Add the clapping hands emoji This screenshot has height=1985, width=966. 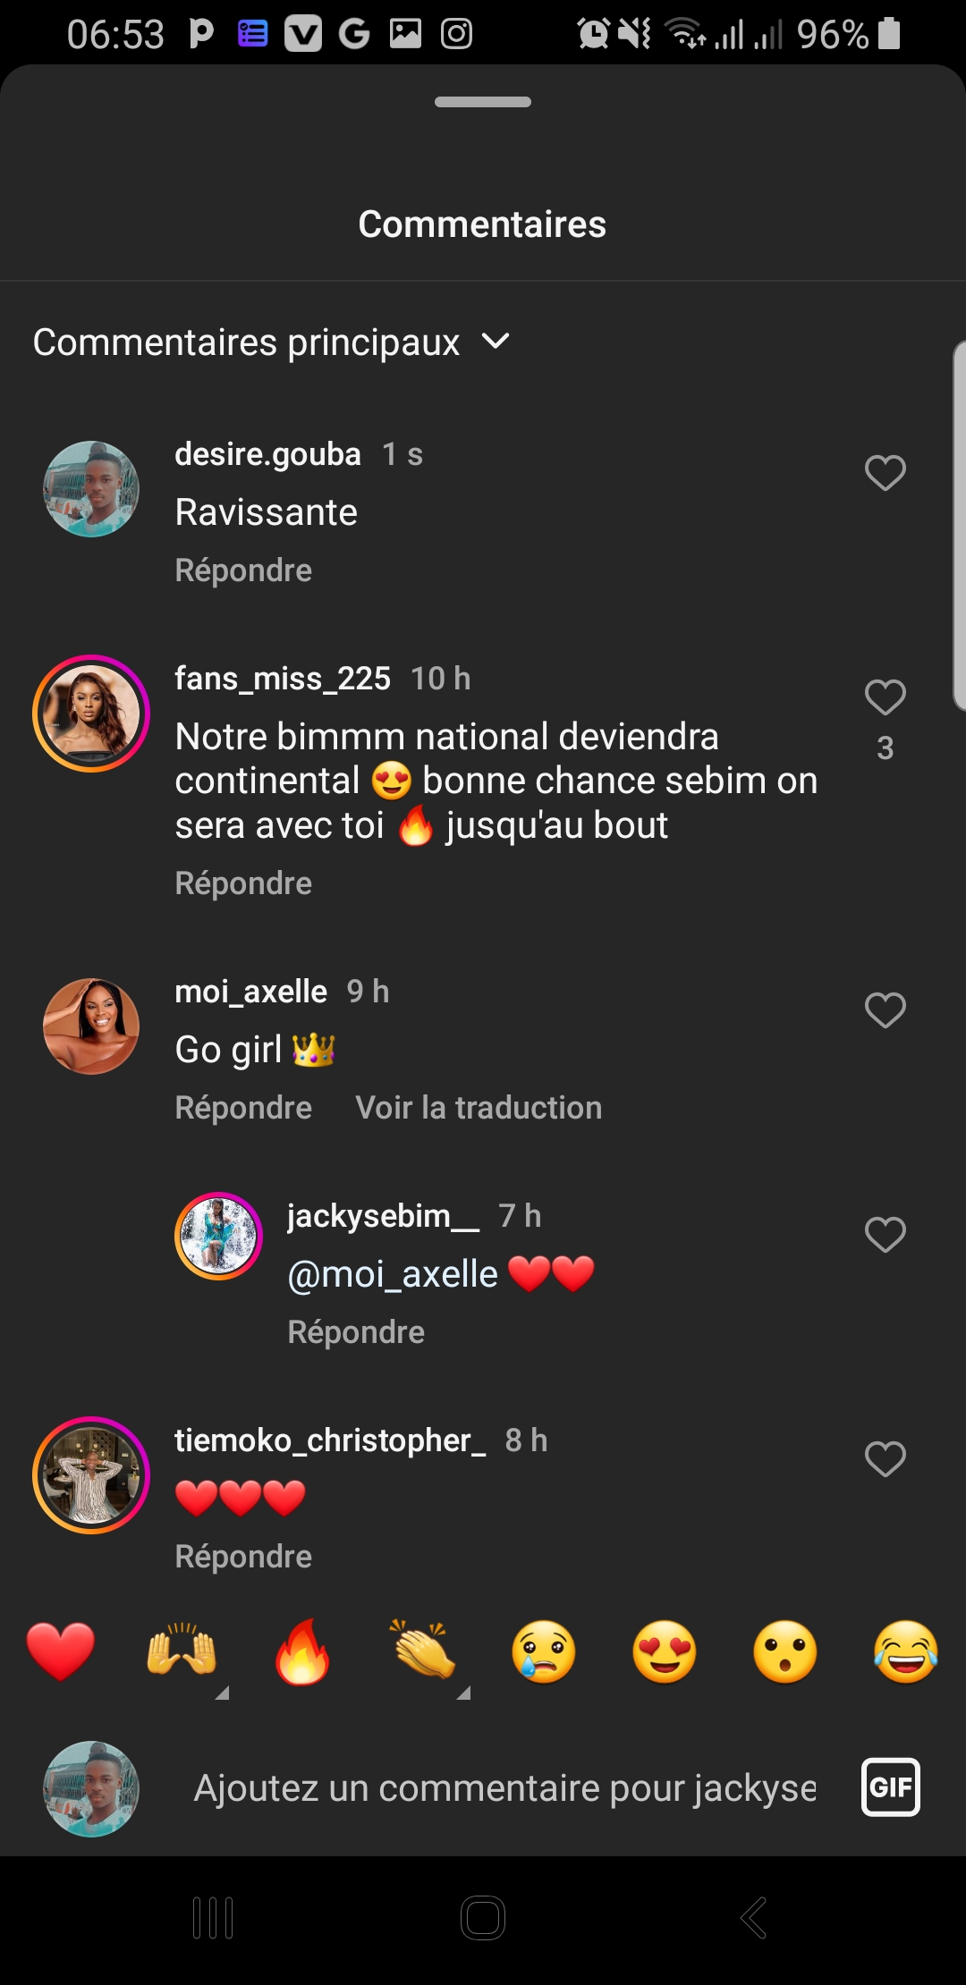(x=423, y=1651)
